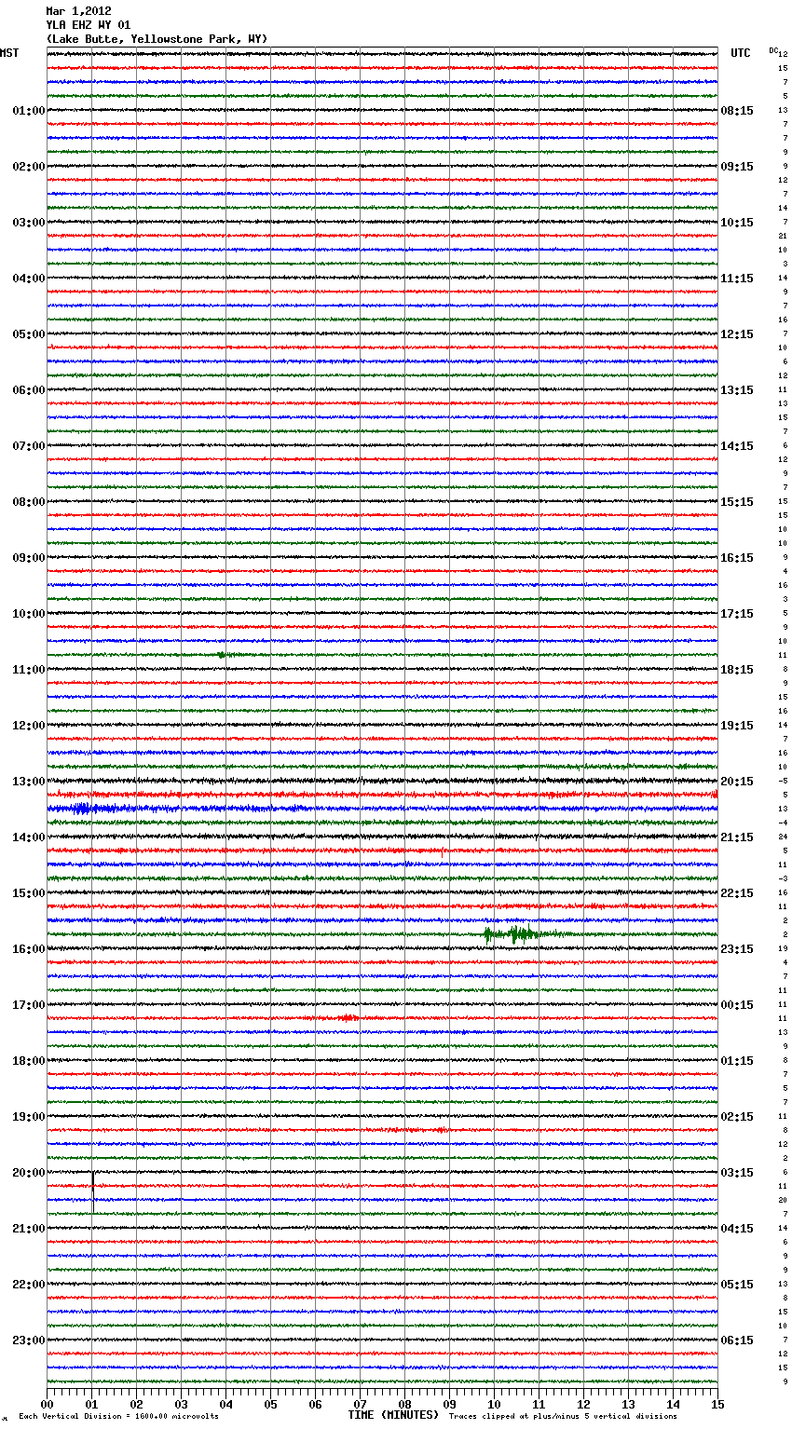The width and height of the screenshot is (792, 1429).
Task: Select the 04:00 MST time label
Action: point(28,279)
